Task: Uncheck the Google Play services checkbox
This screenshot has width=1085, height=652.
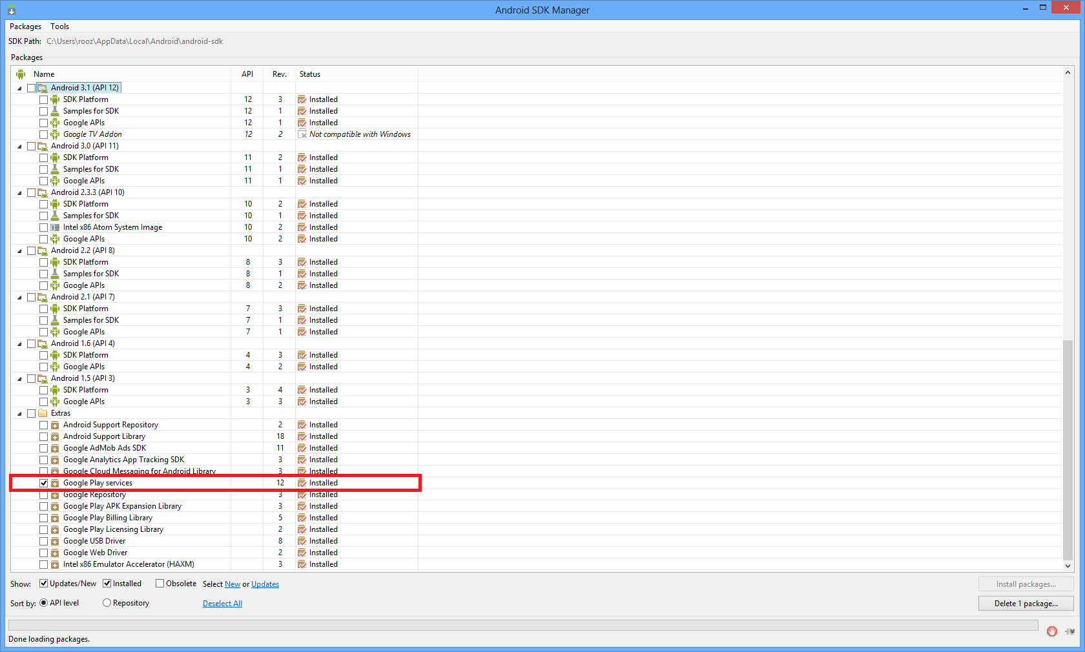Action: (x=43, y=483)
